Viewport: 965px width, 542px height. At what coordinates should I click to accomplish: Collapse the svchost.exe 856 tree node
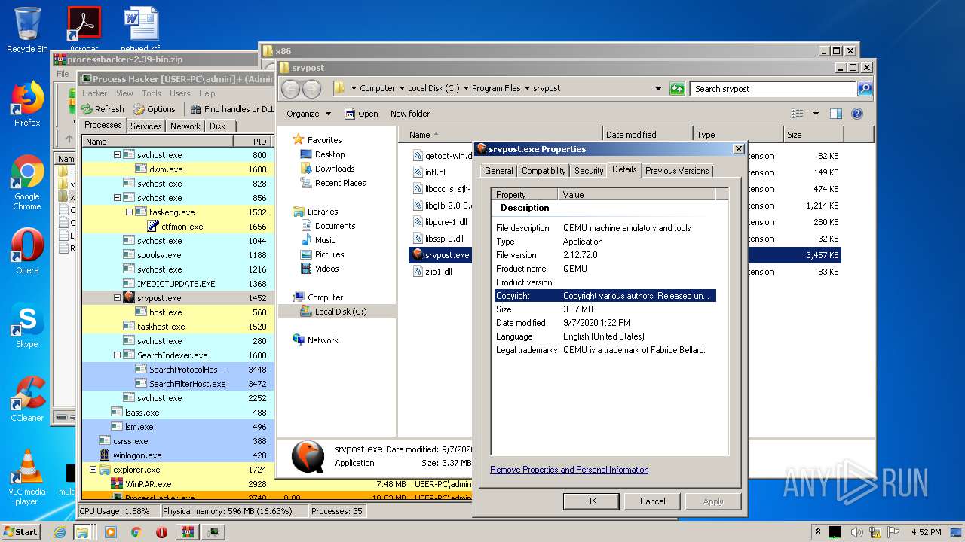point(117,198)
